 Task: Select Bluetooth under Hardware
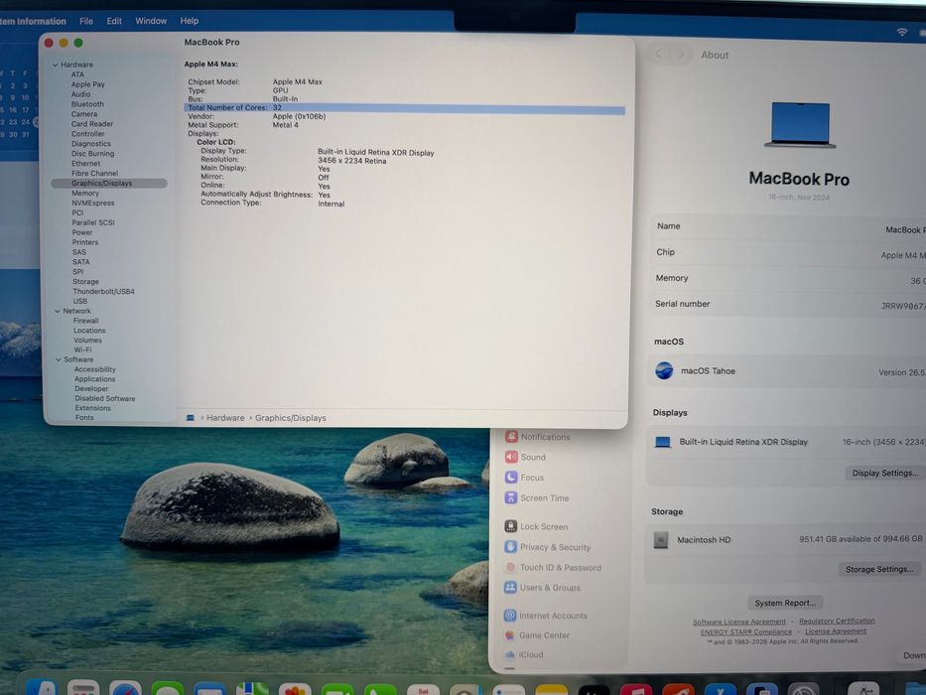tap(87, 104)
